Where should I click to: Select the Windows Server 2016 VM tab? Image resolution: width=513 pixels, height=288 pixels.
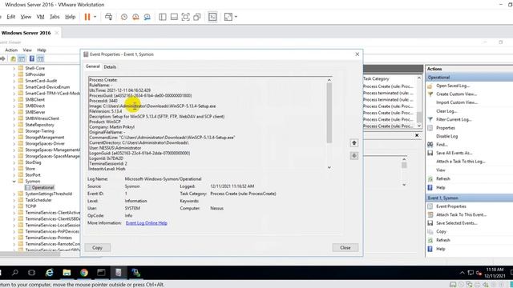coord(26,33)
